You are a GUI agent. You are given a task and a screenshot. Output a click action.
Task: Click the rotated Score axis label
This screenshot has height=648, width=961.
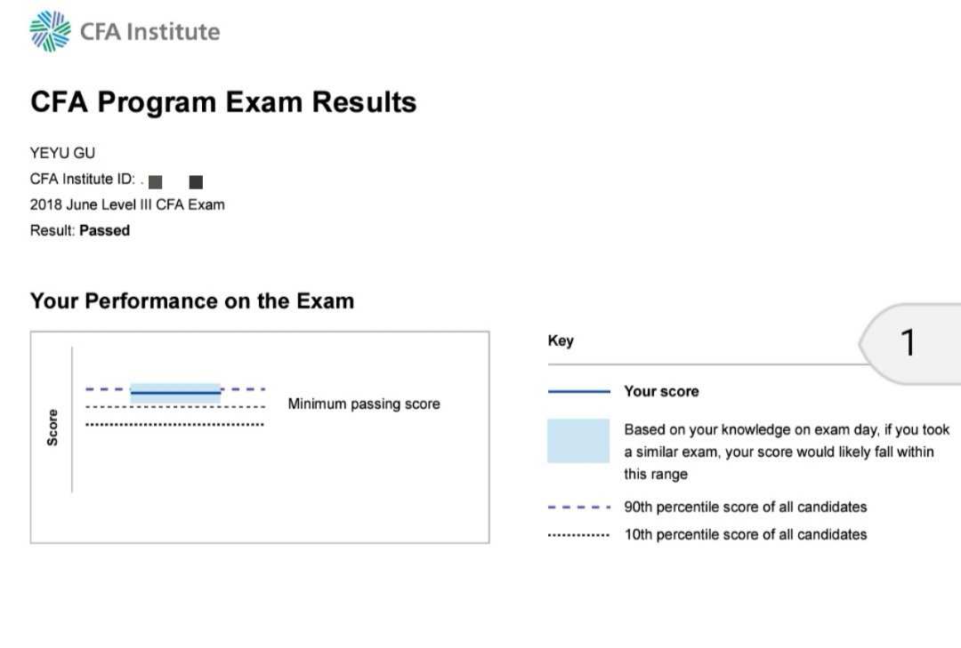(52, 427)
